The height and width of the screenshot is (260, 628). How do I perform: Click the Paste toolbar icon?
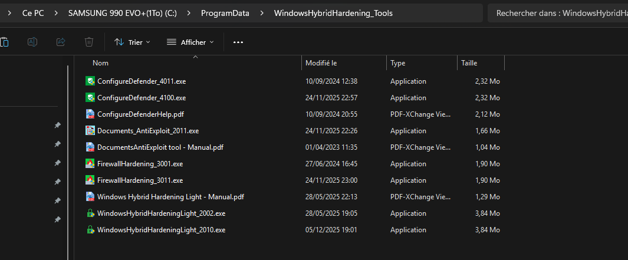click(4, 42)
